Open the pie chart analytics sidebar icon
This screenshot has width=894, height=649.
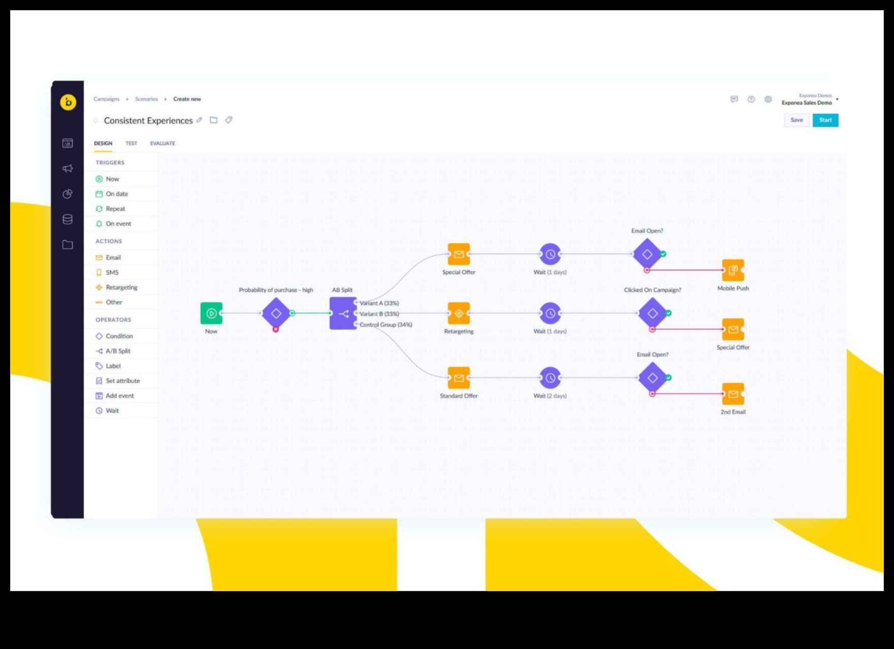(68, 194)
